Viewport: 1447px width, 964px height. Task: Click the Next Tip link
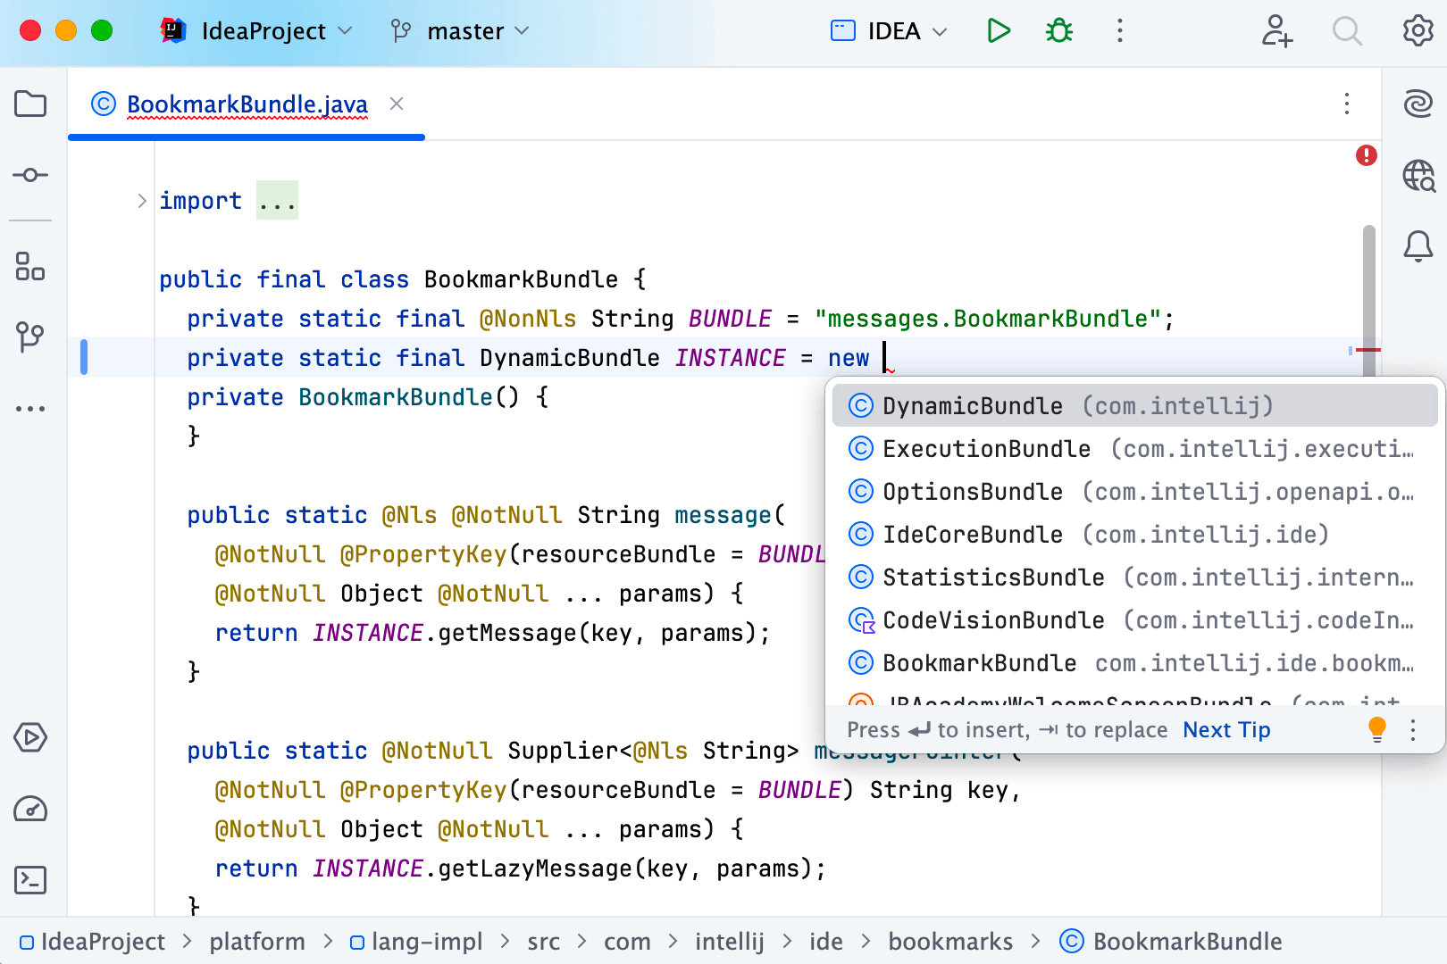point(1226,729)
